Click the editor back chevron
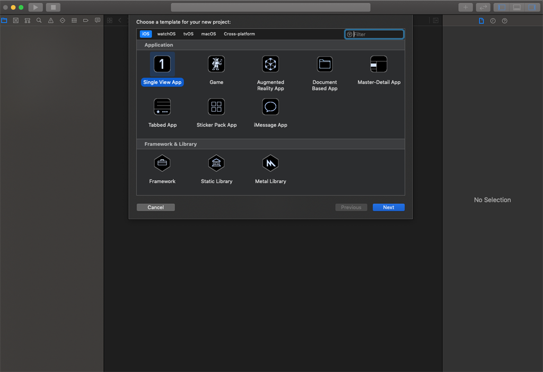Viewport: 543px width, 372px height. point(120,21)
